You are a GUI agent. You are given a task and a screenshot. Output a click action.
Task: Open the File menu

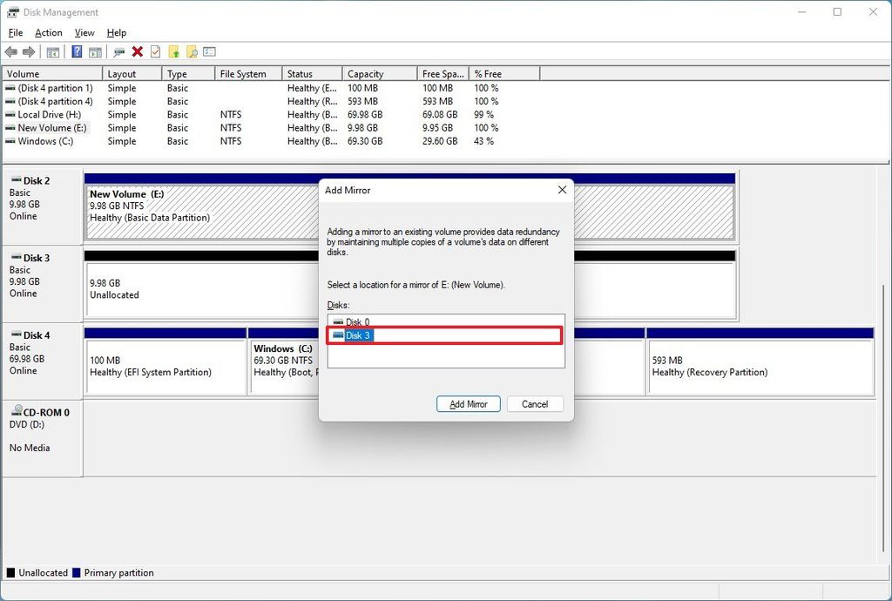click(15, 32)
